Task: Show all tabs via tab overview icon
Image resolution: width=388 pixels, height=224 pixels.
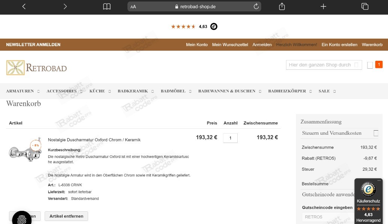Action: click(x=365, y=6)
